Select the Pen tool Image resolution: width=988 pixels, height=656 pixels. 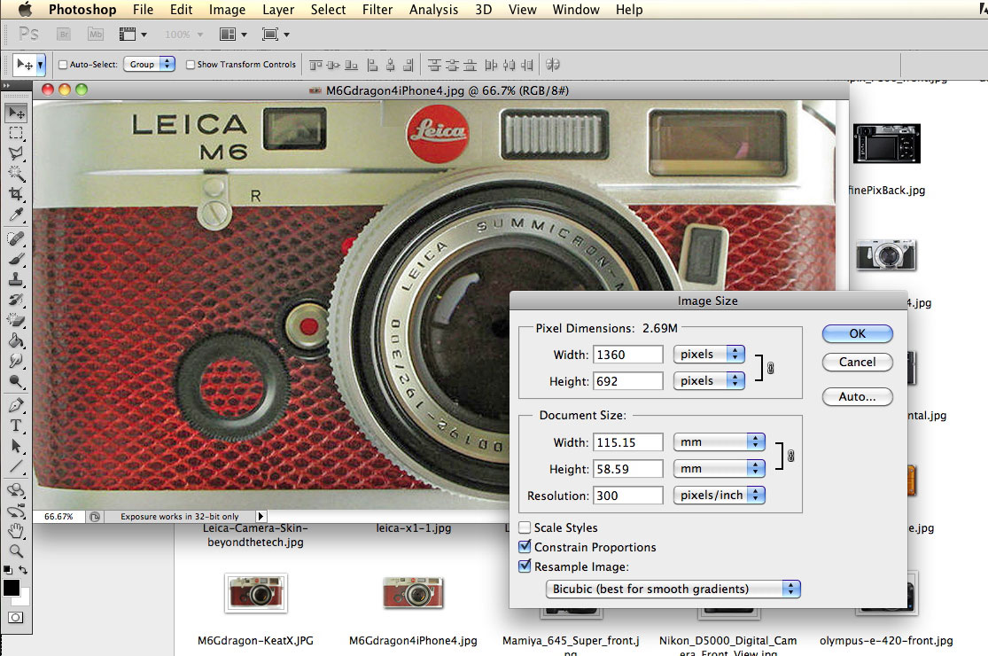click(16, 405)
